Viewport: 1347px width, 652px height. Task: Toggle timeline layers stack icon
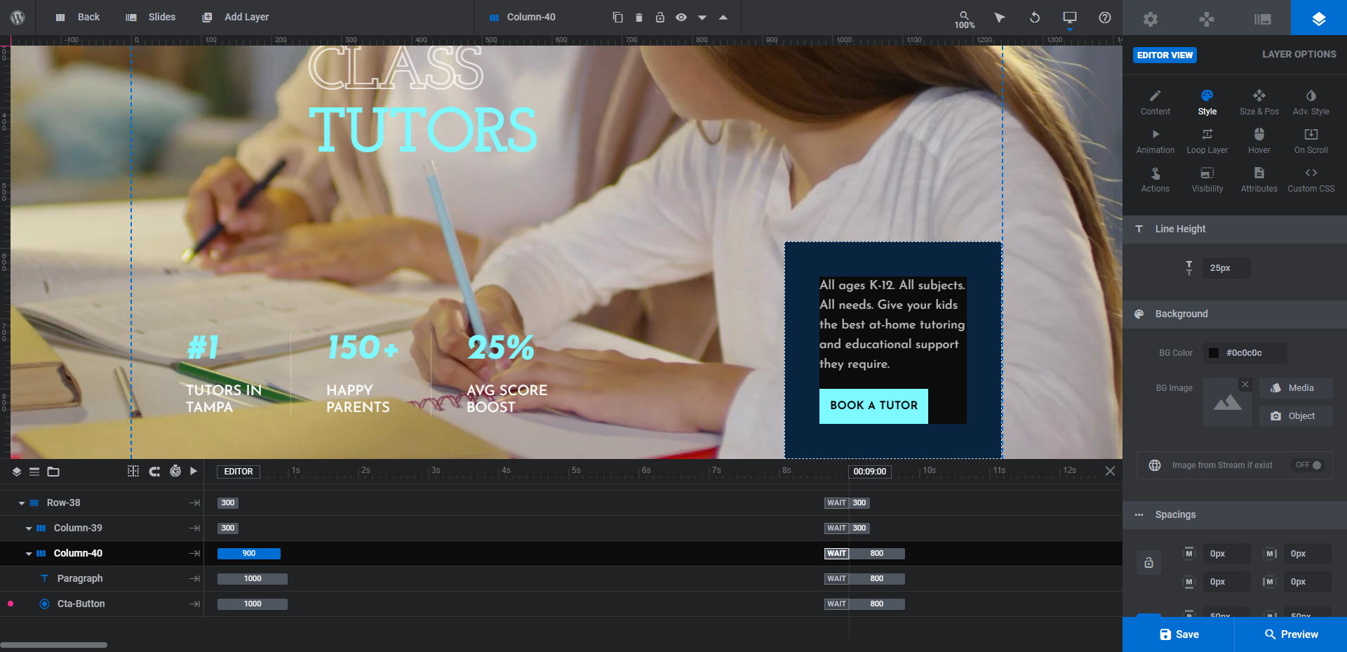tap(17, 472)
